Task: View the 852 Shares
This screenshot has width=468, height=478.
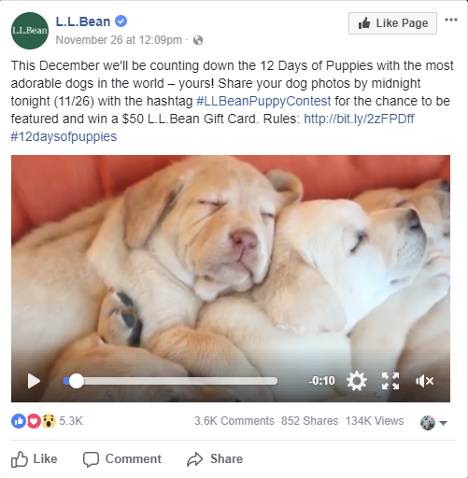Action: coord(309,421)
